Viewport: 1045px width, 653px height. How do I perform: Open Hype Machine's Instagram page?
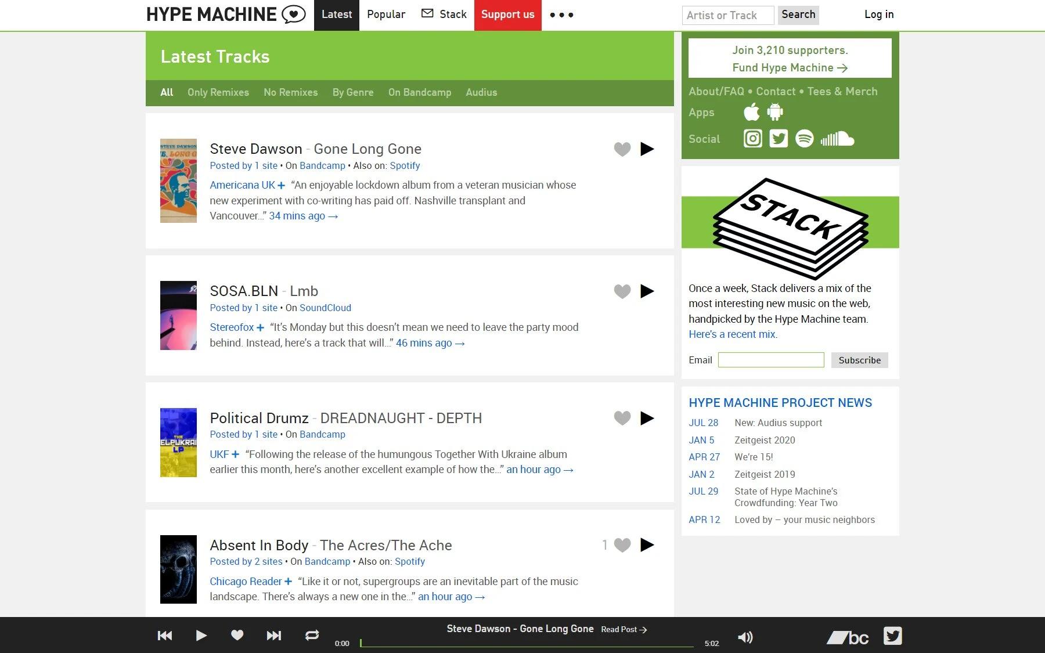752,139
